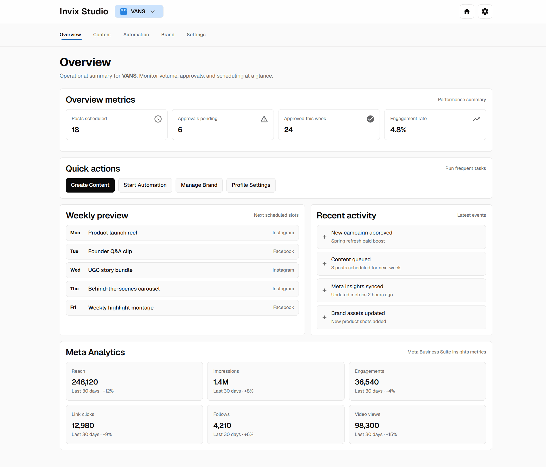Open the settings gear icon
The width and height of the screenshot is (546, 467).
(485, 11)
